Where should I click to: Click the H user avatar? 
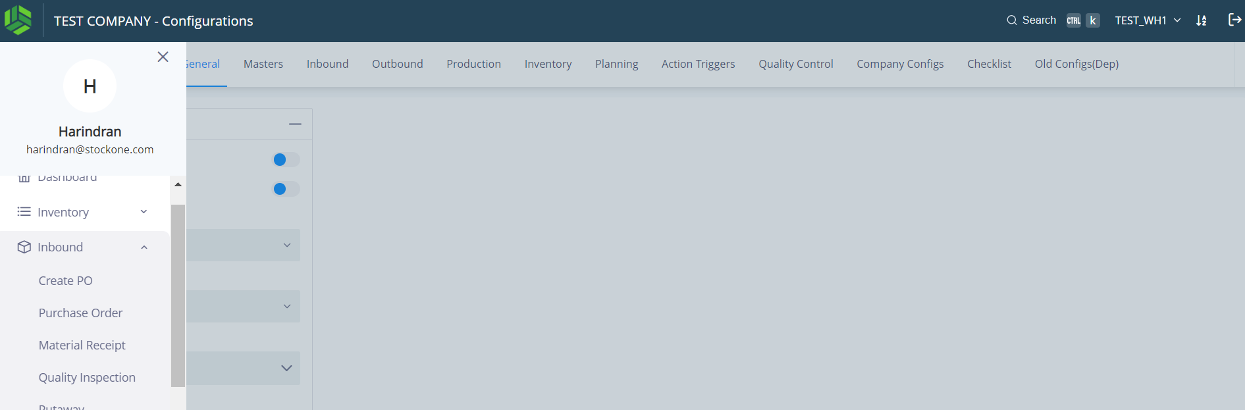pos(90,86)
